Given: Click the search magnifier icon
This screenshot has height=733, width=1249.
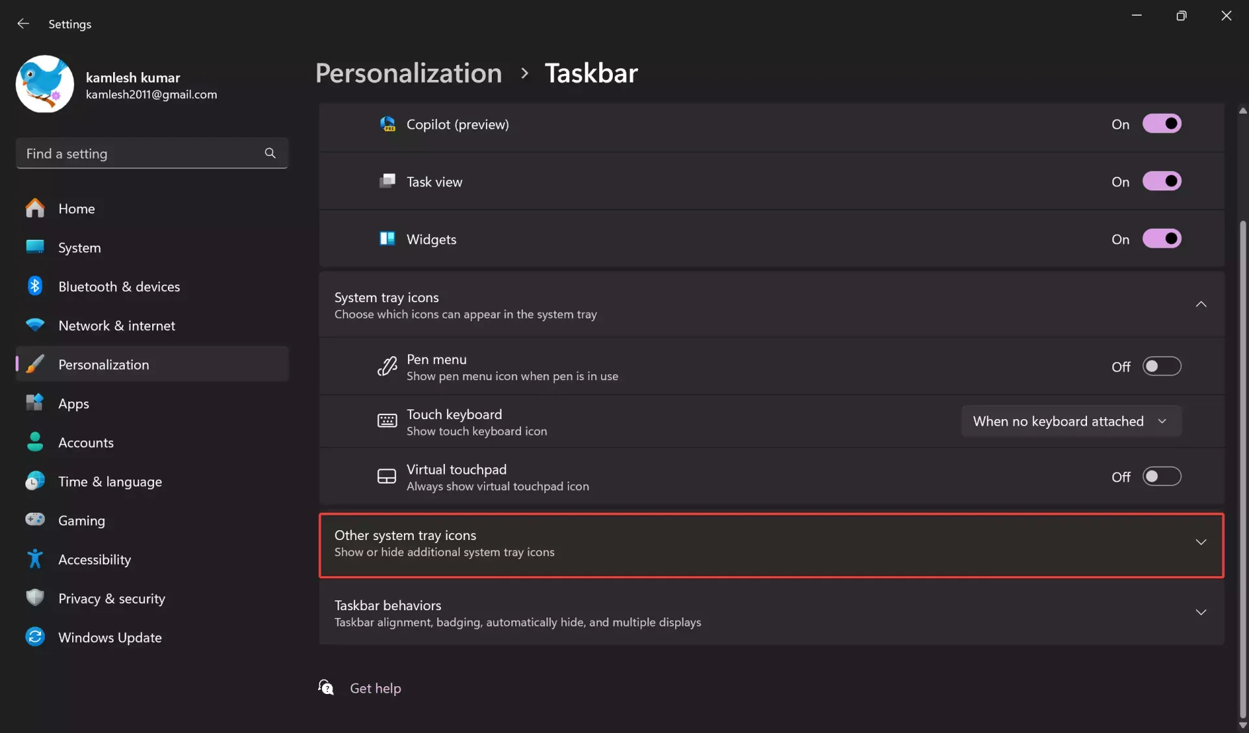Looking at the screenshot, I should (x=269, y=153).
